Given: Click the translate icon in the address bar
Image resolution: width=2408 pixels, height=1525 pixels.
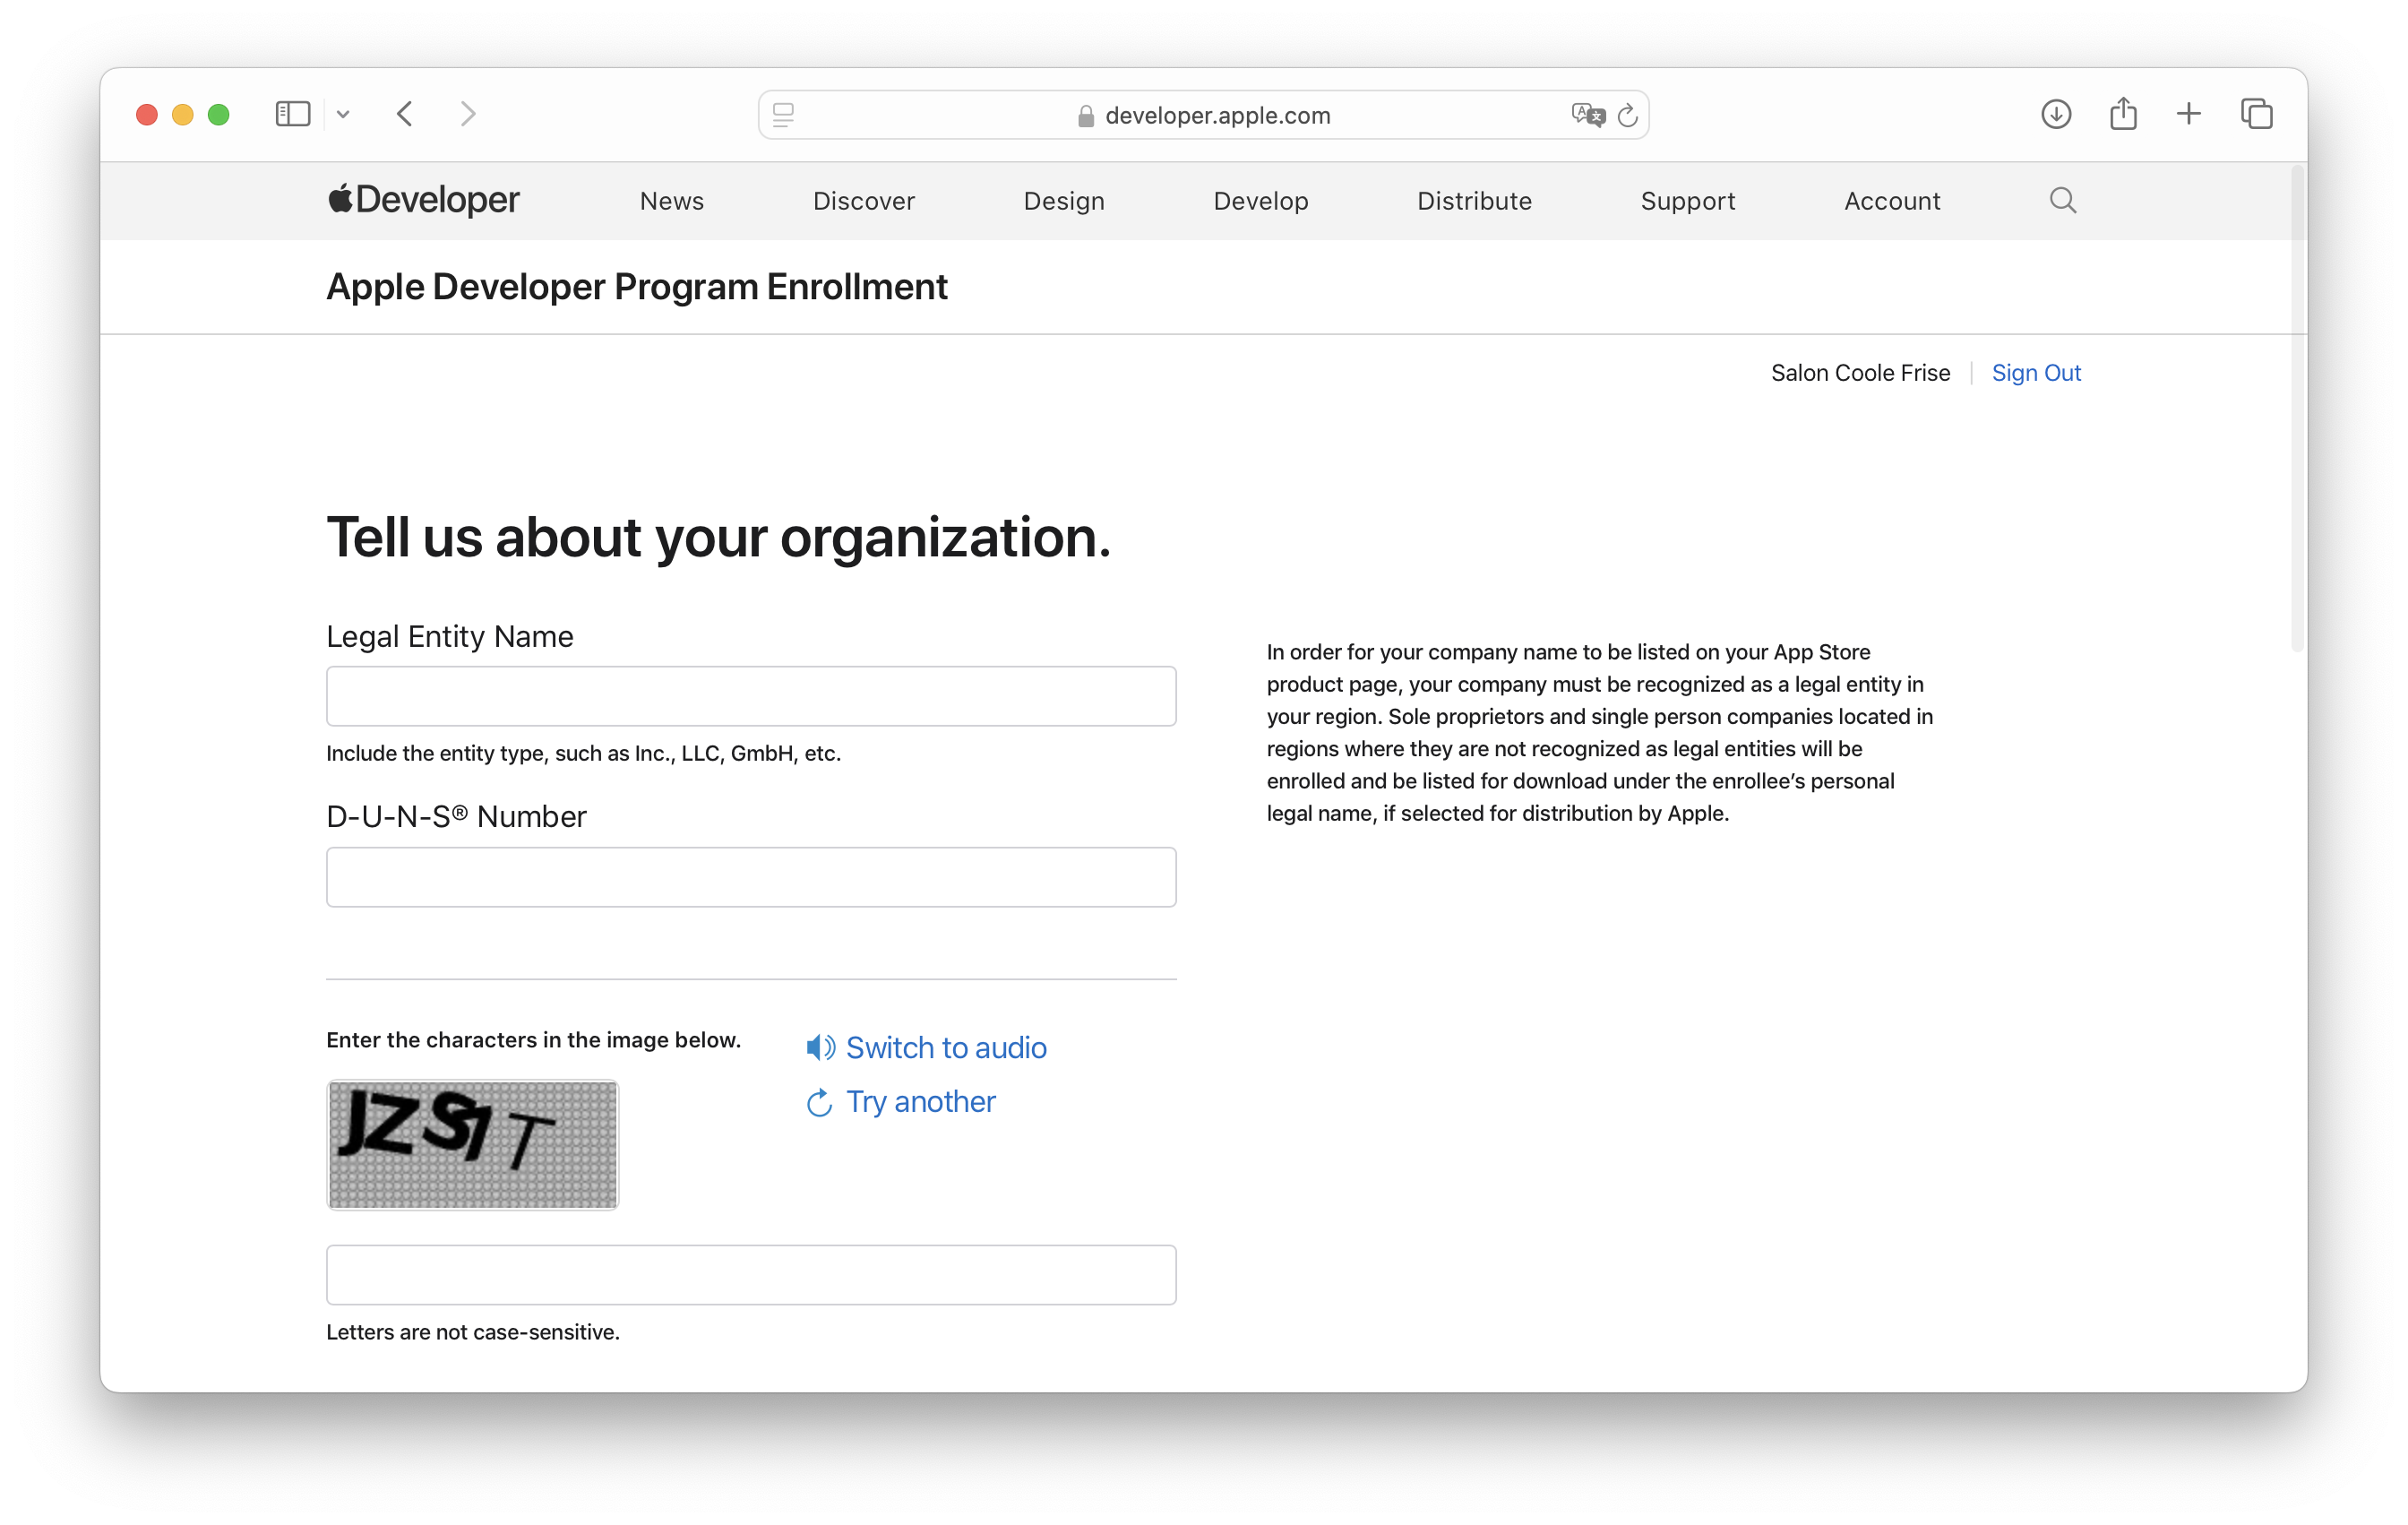Looking at the screenshot, I should click(x=1587, y=115).
